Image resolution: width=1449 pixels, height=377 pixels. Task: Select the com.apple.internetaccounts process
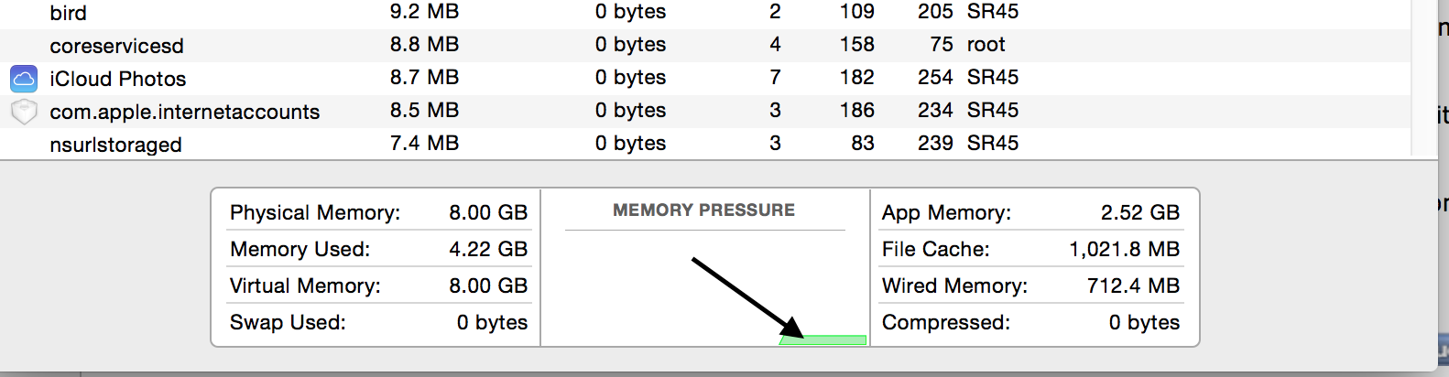point(185,112)
